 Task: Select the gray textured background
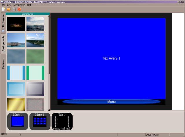[35, 105]
